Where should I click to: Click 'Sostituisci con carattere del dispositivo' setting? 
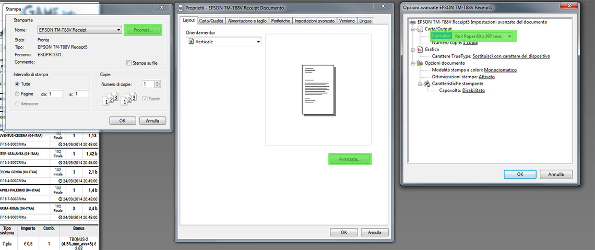point(511,56)
